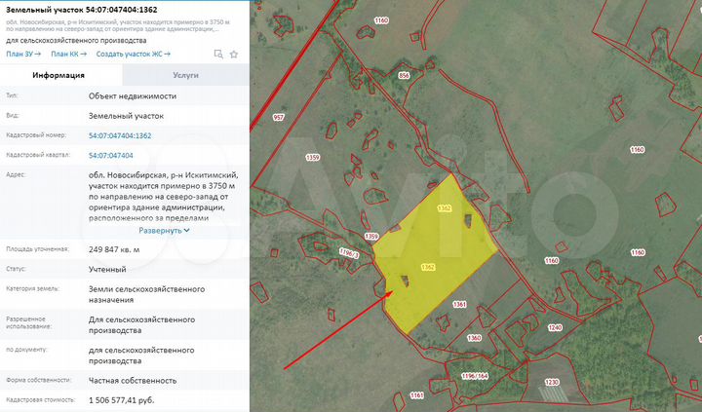Select parcel 1361 on the map
The height and width of the screenshot is (412, 702).
coord(460,305)
